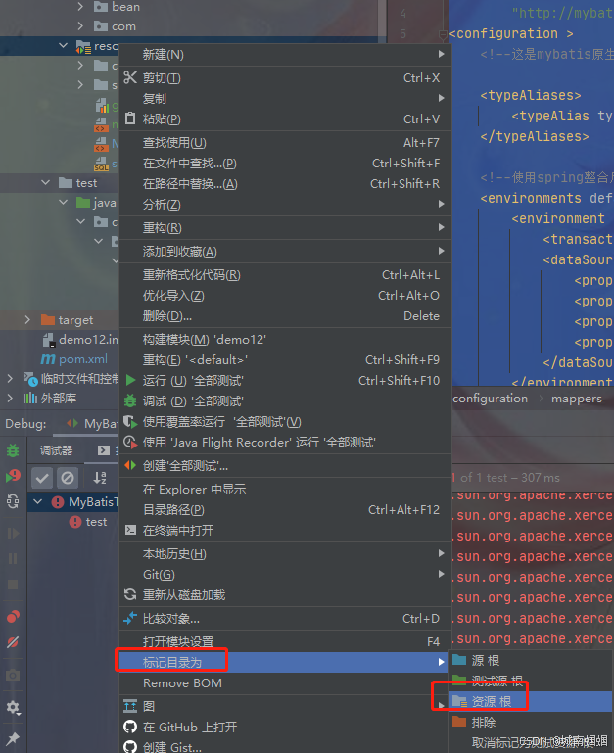Click 在 Explorer 中显示 menu entry
This screenshot has width=614, height=753.
click(285, 489)
